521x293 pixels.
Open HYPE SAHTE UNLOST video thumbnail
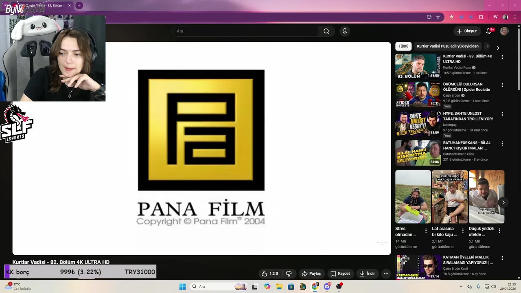pyautogui.click(x=418, y=123)
